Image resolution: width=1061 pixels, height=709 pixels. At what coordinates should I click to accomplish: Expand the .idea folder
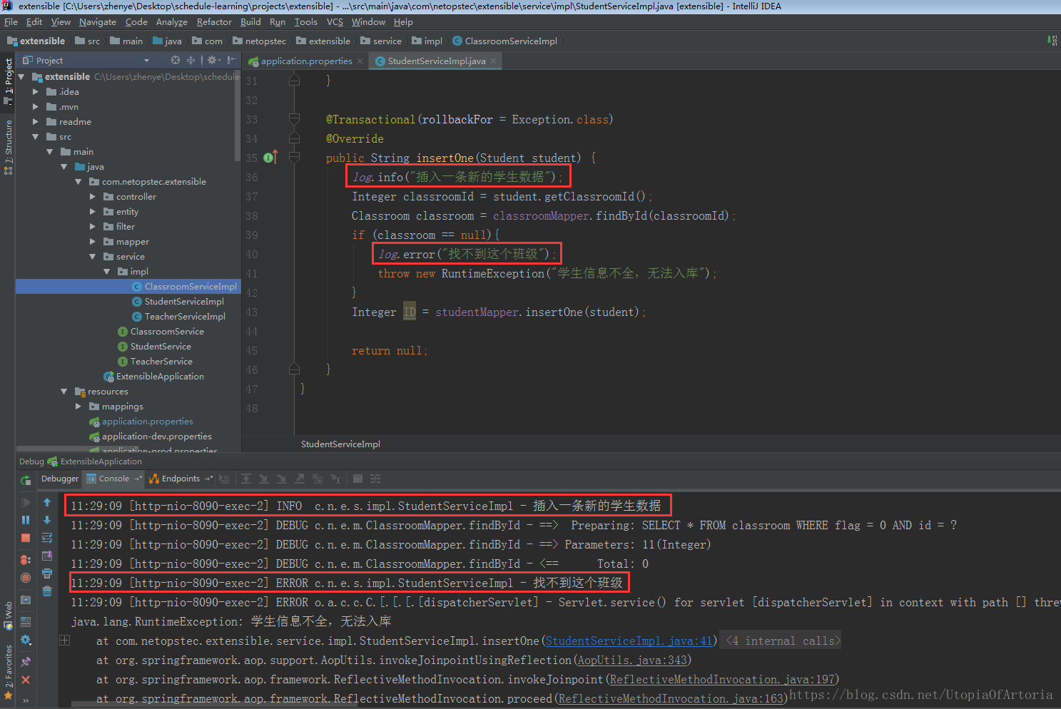tap(36, 91)
